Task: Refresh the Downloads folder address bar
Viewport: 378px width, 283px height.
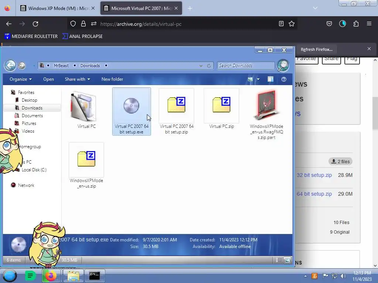Action: click(x=209, y=66)
